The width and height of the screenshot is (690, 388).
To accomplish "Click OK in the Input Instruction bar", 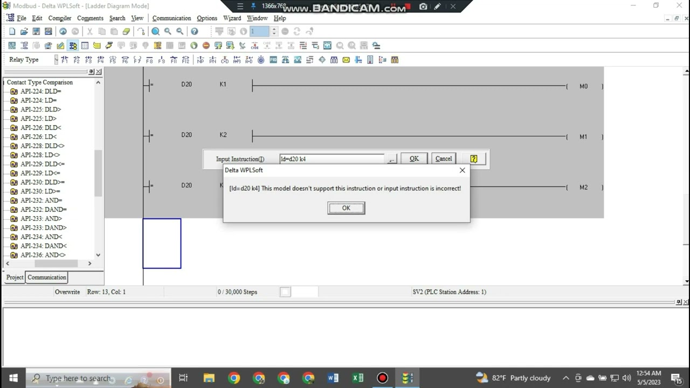I will (414, 159).
